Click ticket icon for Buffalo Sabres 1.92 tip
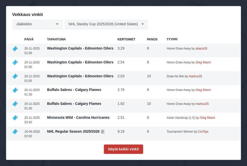The height and width of the screenshot is (166, 247). pos(15,104)
